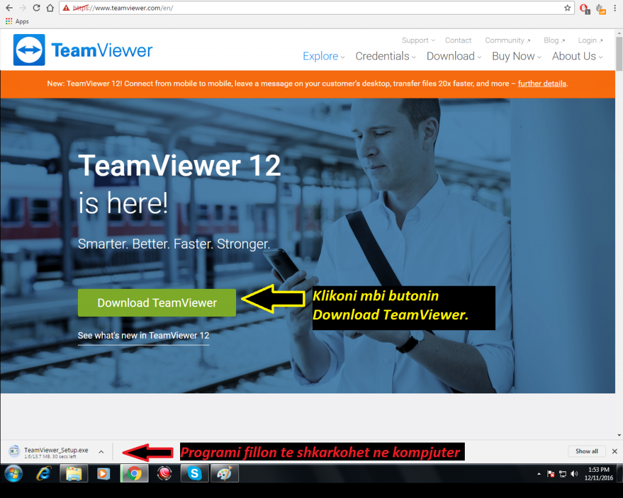Viewport: 623px width, 498px height.
Task: Bookmark this page with the star icon
Action: 568,8
